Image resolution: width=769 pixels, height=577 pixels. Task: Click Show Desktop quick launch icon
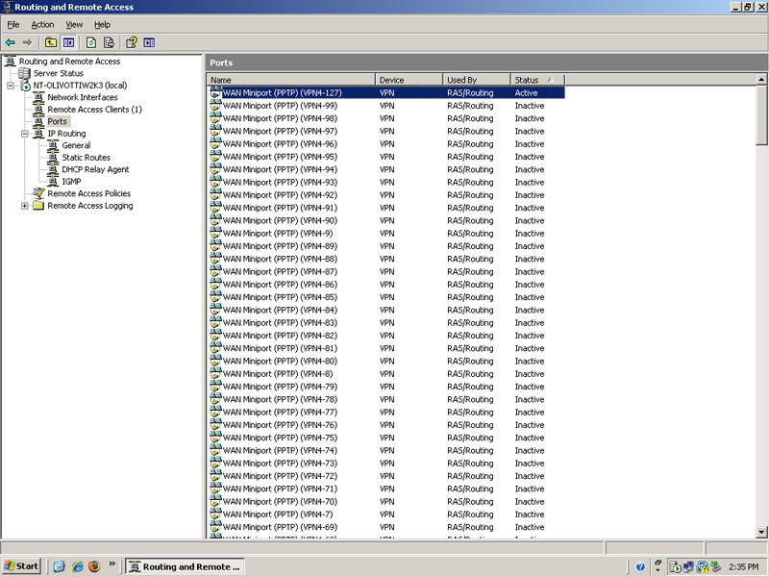click(60, 566)
